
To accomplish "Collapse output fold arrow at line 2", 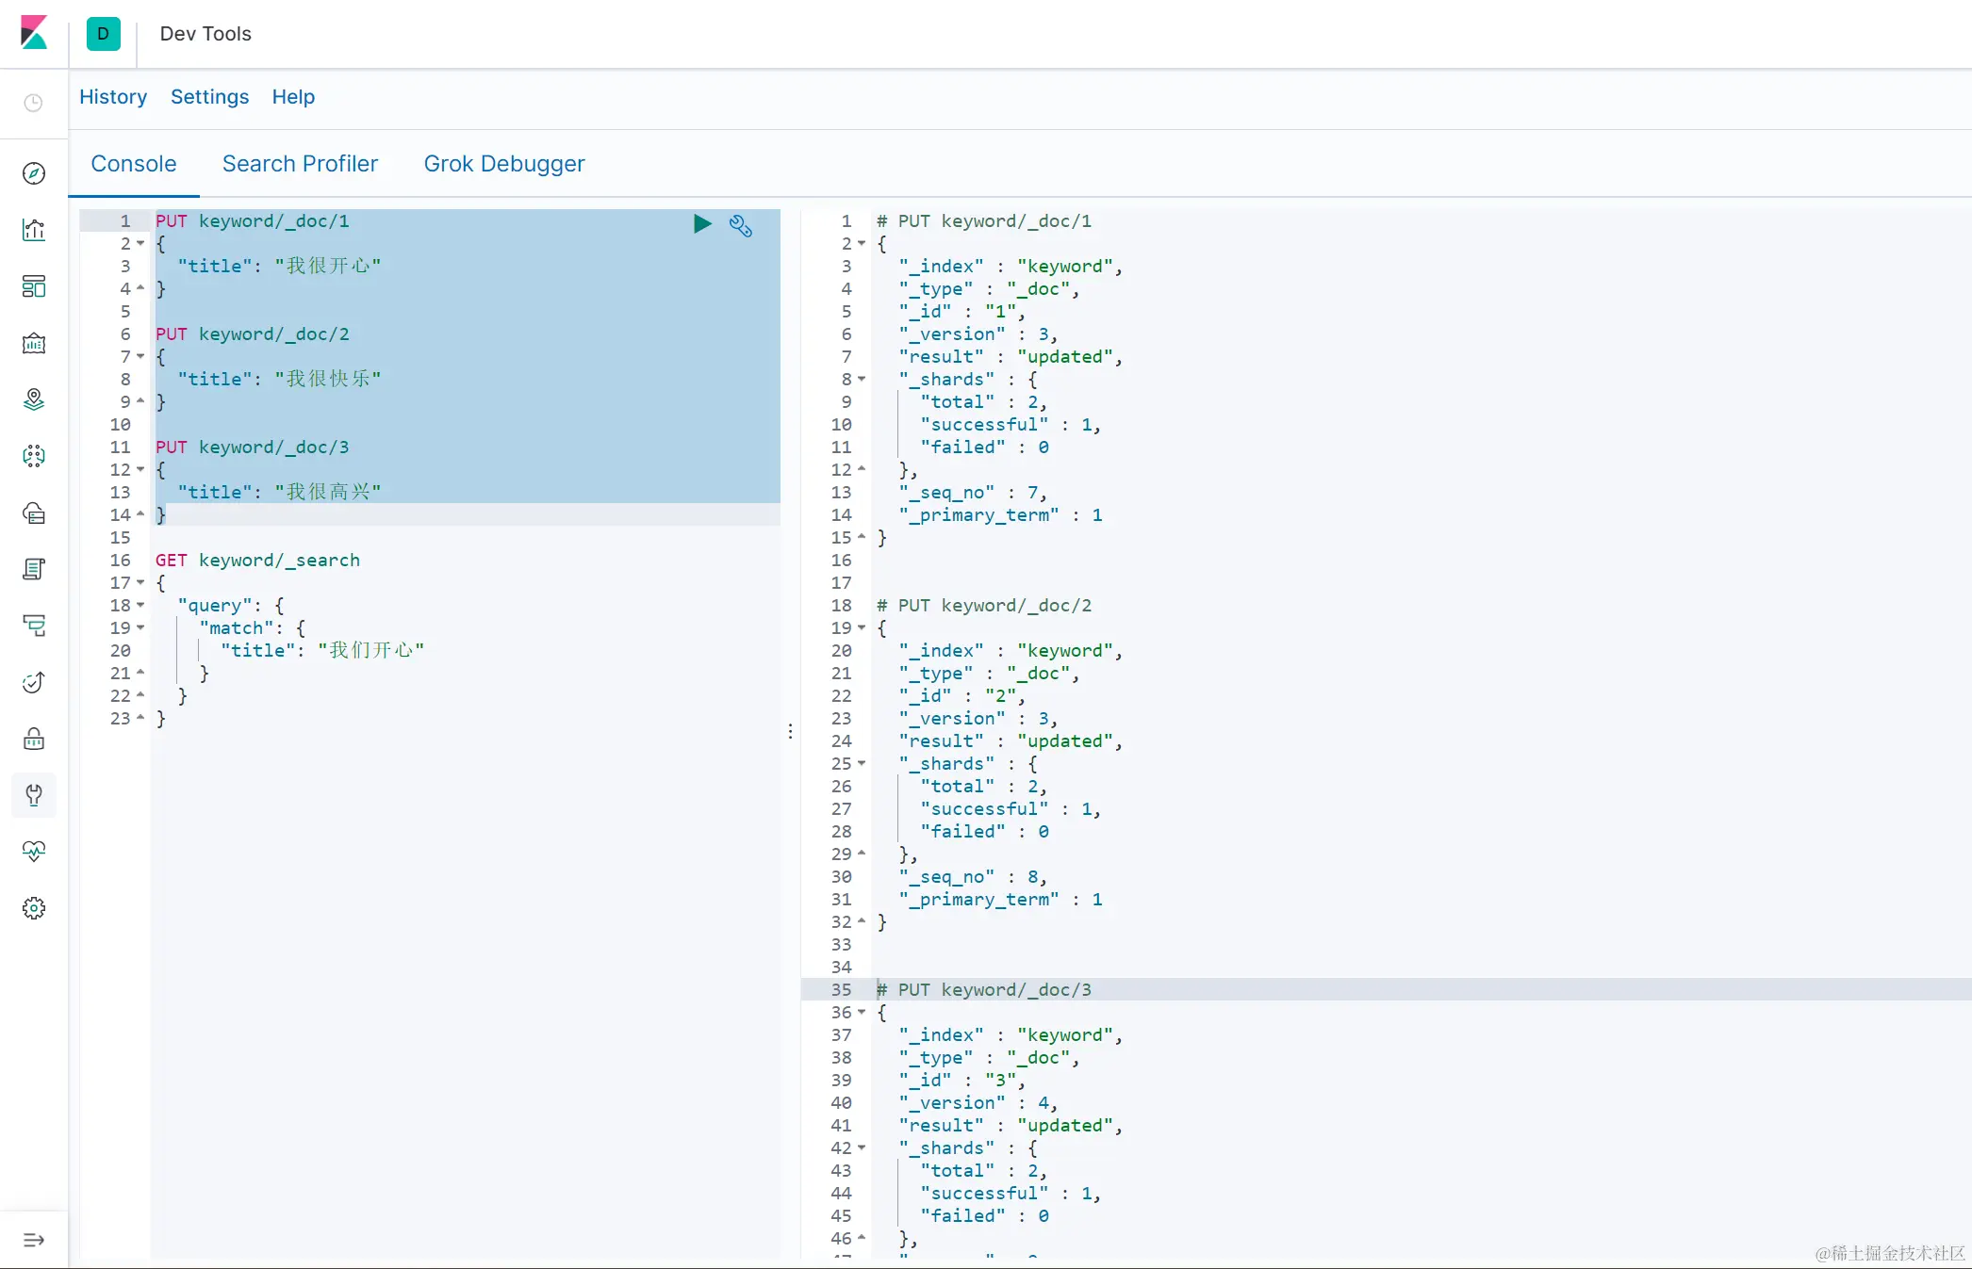I will 862,243.
